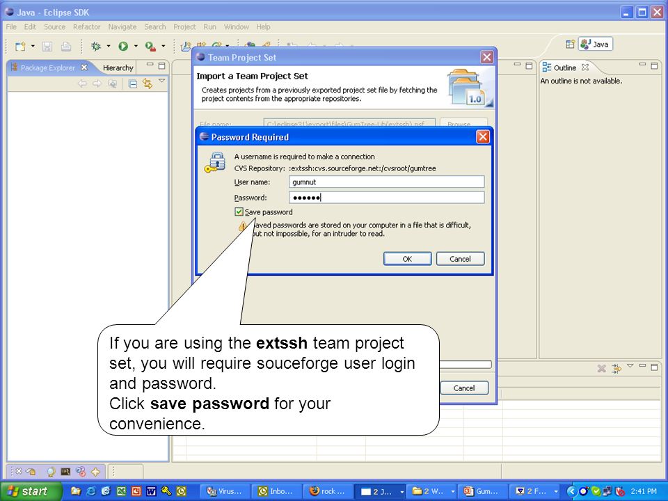Click Cancel in Team Project Set dialog

click(x=464, y=388)
